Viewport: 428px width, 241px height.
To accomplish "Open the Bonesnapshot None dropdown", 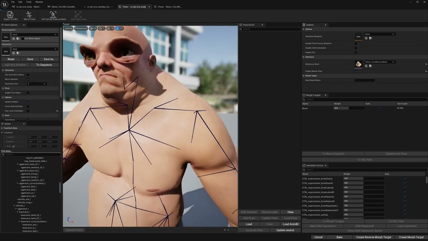I will 35,34.
